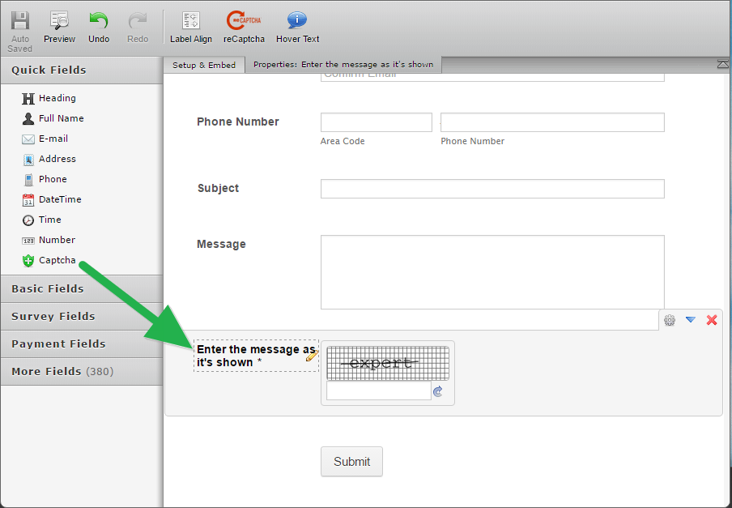Click the Preview toolbar icon
Image resolution: width=732 pixels, height=508 pixels.
tap(59, 27)
